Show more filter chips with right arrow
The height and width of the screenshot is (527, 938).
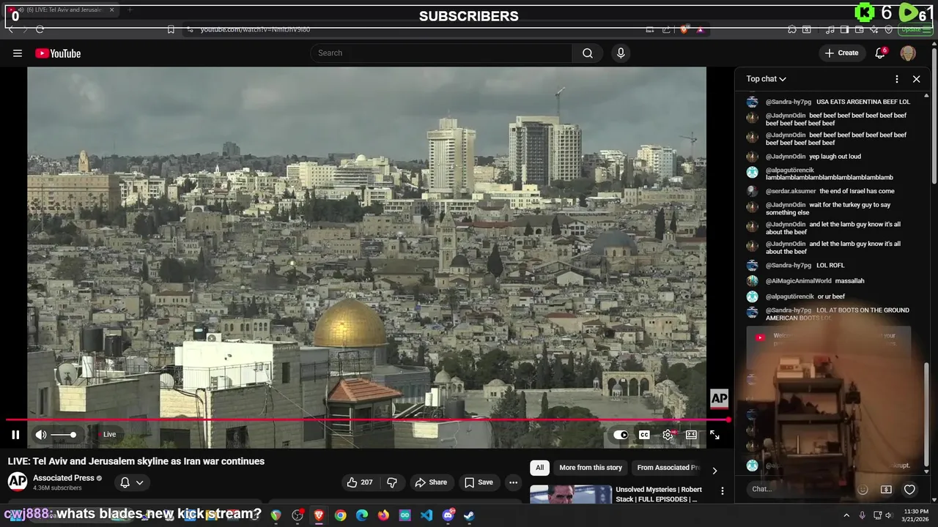tap(714, 471)
